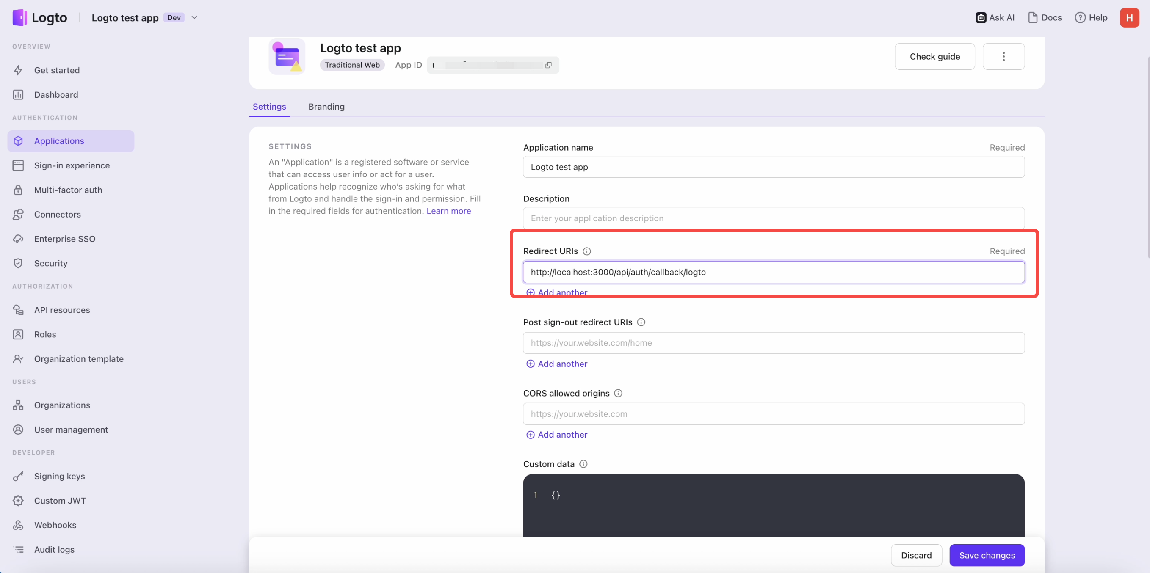This screenshot has height=573, width=1150.
Task: Open the H user avatar menu
Action: click(1129, 17)
